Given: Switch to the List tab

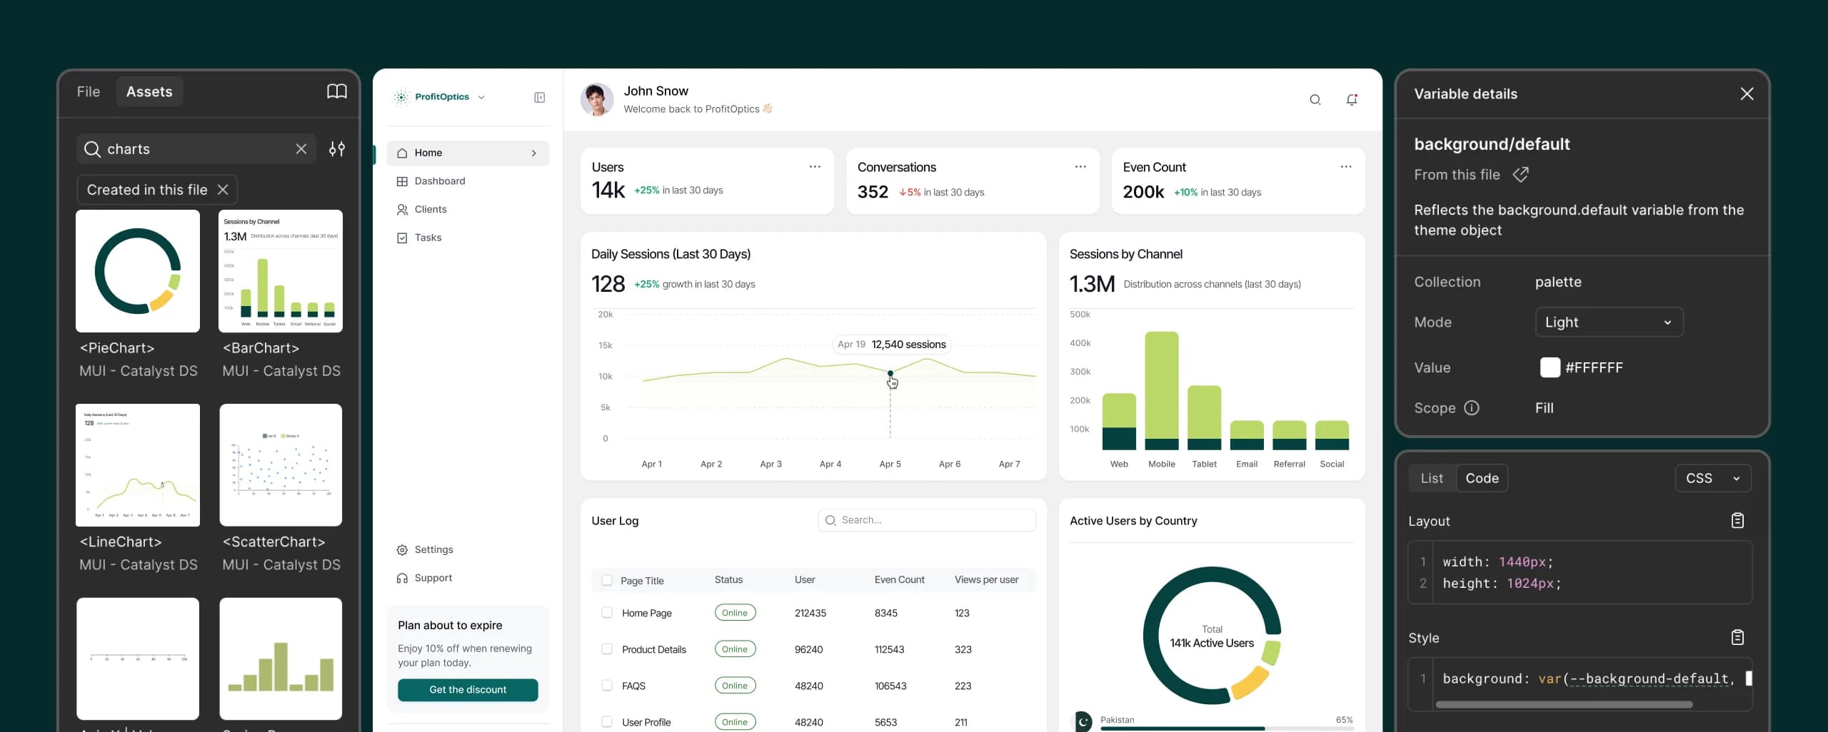Looking at the screenshot, I should click(1431, 478).
